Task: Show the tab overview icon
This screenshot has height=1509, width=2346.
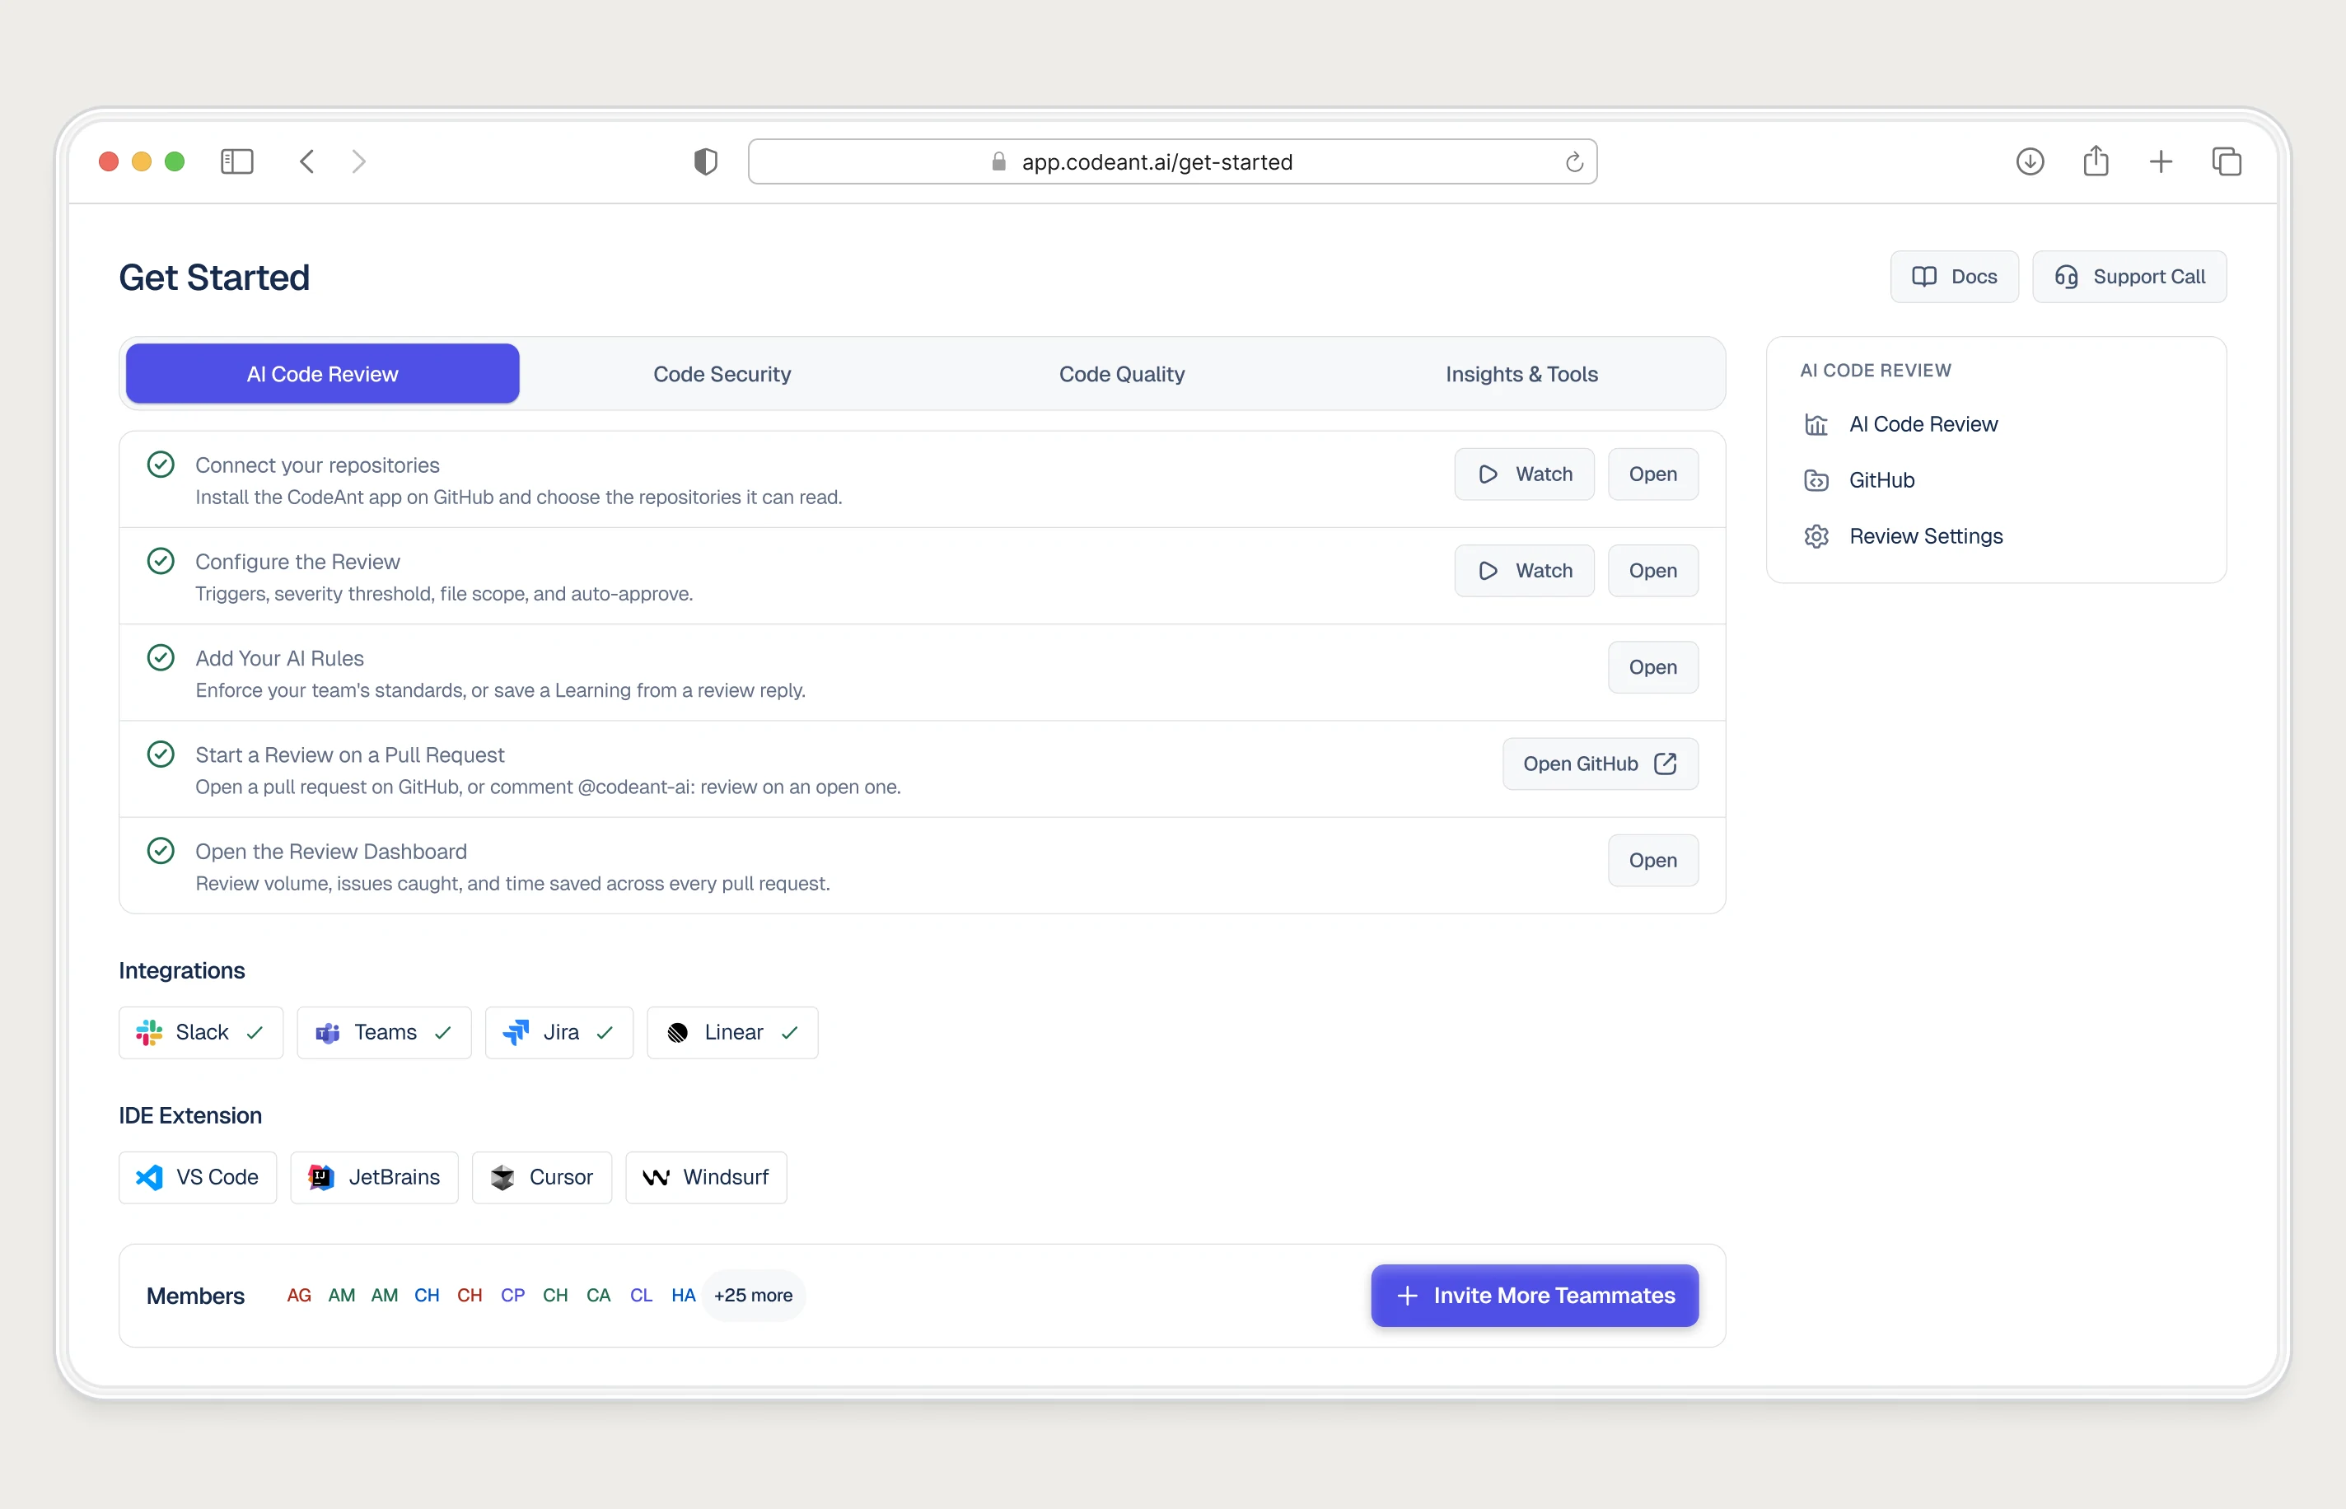Action: coord(2227,161)
